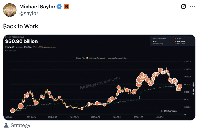The height and width of the screenshot is (130, 199).
Task: Click the Strategy tagged account label
Action: pyautogui.click(x=20, y=125)
